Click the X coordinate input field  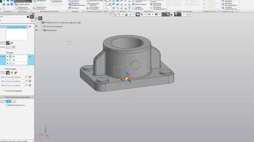coord(19,56)
